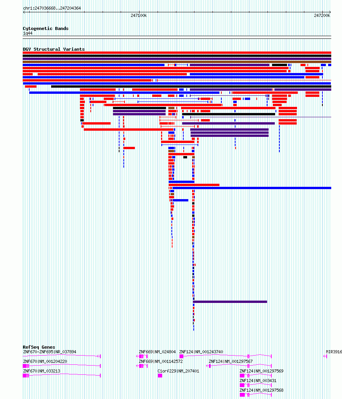Select the full-width brown variant bar in row four
This screenshot has height=399, width=342.
coord(177,62)
